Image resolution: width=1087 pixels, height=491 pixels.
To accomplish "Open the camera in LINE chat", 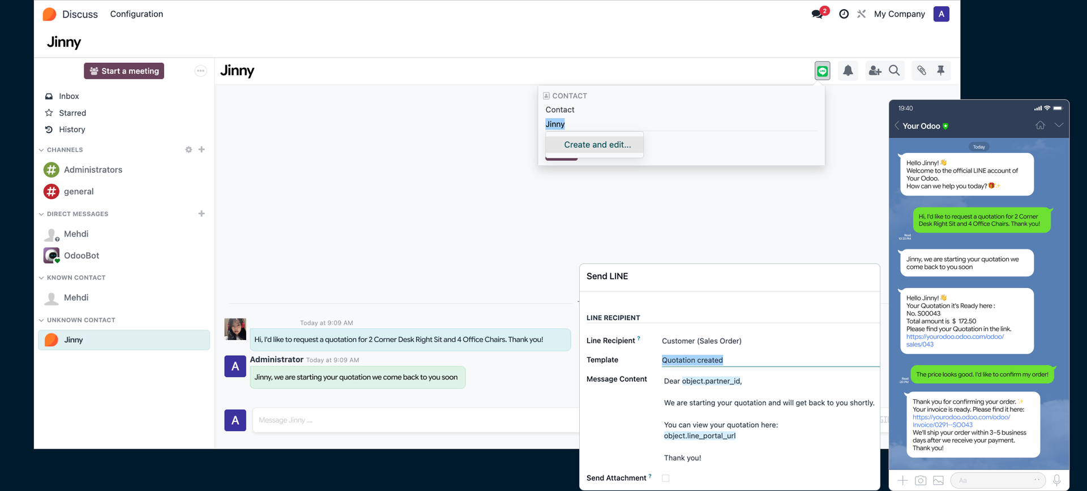I will tap(921, 480).
